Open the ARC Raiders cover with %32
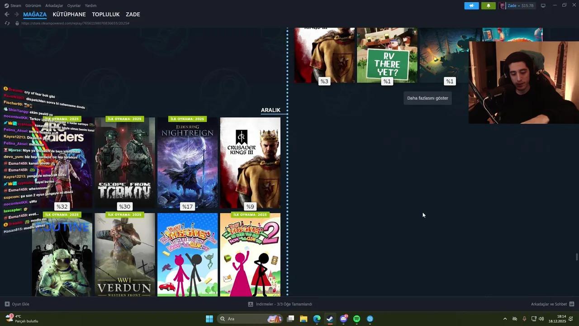The height and width of the screenshot is (326, 579). (62, 163)
